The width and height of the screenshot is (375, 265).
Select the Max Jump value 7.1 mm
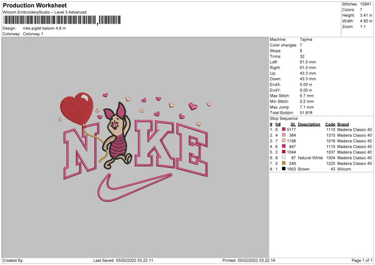click(x=307, y=107)
